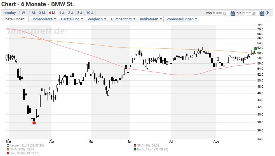The image size is (275, 156).
Task: Select the 3 M. time range tab
Action: tap(42, 13)
